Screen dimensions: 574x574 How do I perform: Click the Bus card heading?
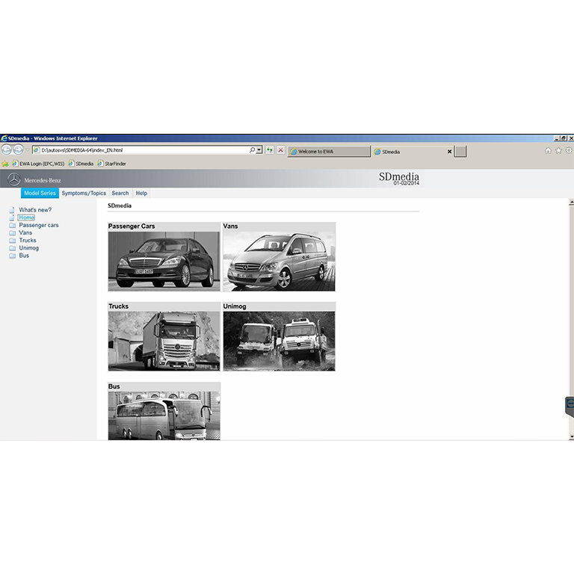[x=114, y=386]
